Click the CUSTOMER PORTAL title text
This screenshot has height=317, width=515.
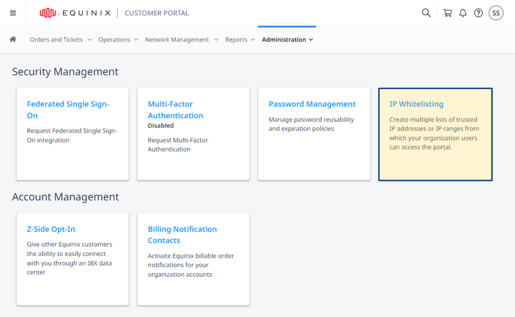(x=157, y=13)
